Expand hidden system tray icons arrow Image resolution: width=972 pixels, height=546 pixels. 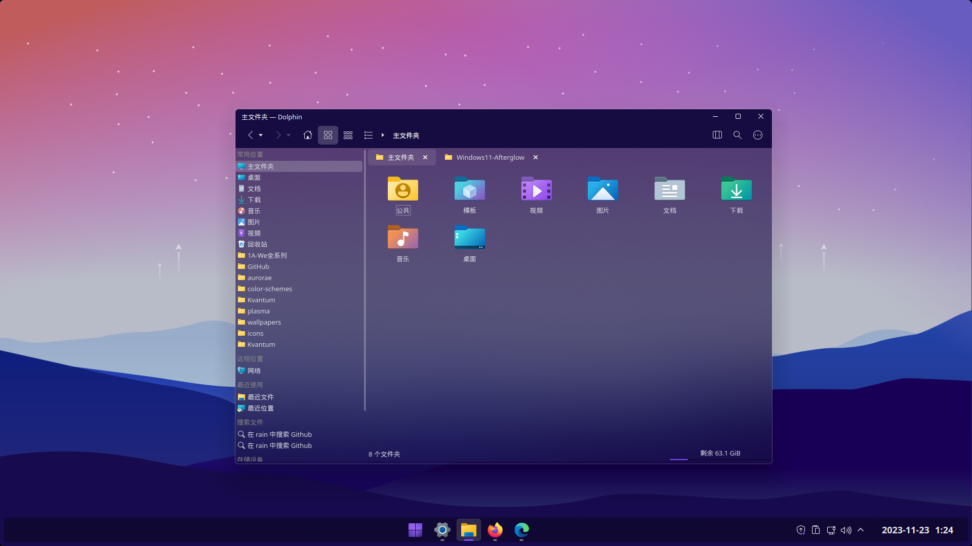(861, 530)
